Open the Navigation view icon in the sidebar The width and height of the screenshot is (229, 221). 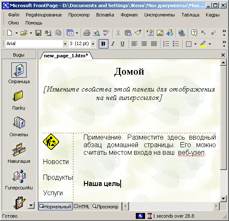(x=19, y=150)
